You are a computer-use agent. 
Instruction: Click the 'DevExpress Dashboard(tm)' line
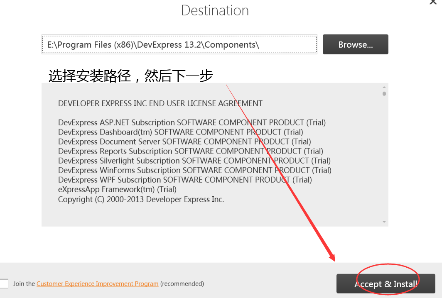tap(181, 132)
